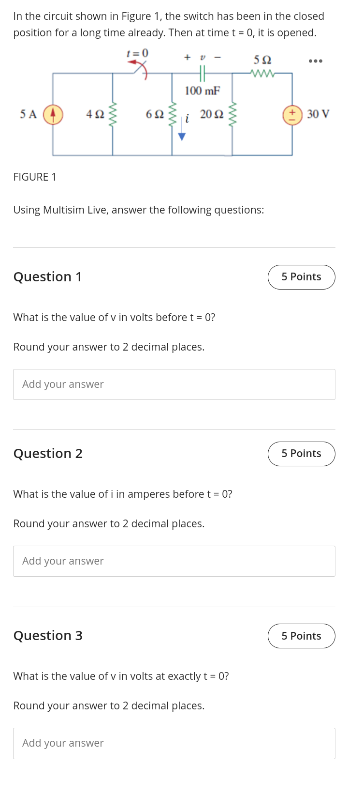Click Question 3's 5 Points badge
The height and width of the screenshot is (797, 348).
(x=302, y=636)
